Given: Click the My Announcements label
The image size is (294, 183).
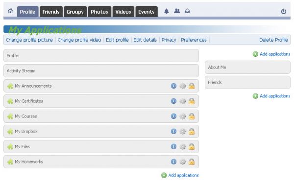Looking at the screenshot, I should click(x=33, y=86).
